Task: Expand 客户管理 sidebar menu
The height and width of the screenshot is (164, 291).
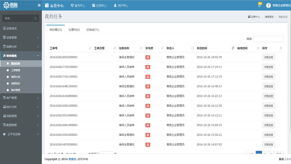Action: 21,98
